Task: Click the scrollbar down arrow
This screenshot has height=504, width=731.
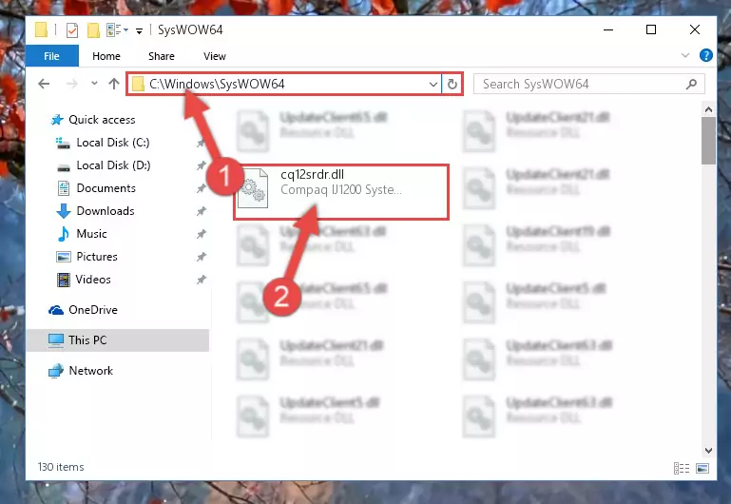Action: 708,451
